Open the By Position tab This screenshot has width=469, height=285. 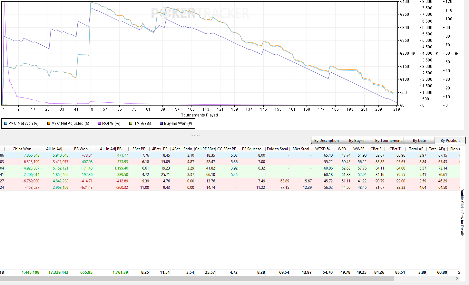click(x=450, y=141)
